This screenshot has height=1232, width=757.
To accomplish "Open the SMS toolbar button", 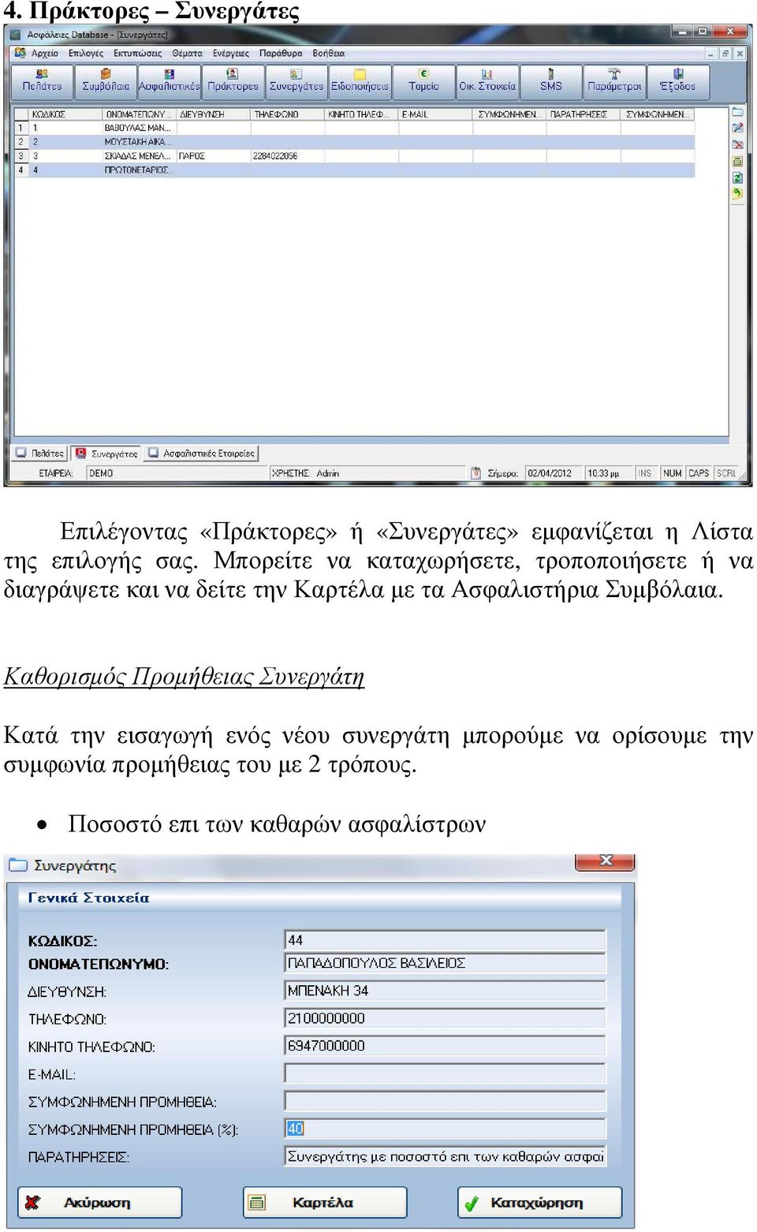I will tap(551, 82).
